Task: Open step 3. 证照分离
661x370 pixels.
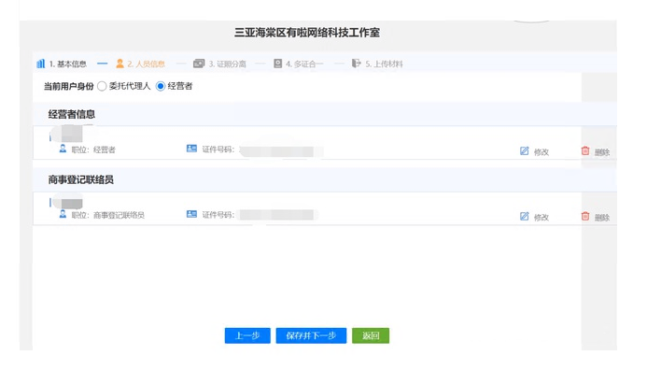Action: coord(227,64)
